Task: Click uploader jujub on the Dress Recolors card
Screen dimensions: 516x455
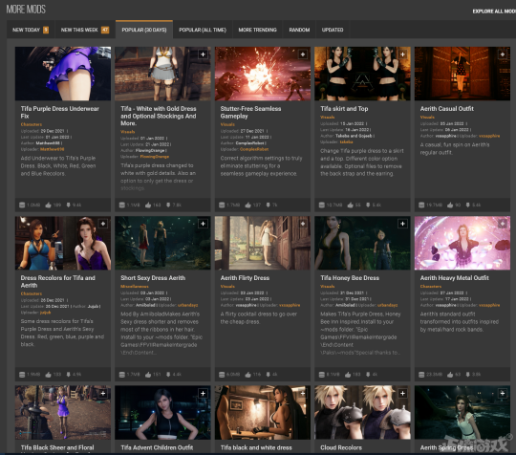Action: pyautogui.click(x=46, y=313)
